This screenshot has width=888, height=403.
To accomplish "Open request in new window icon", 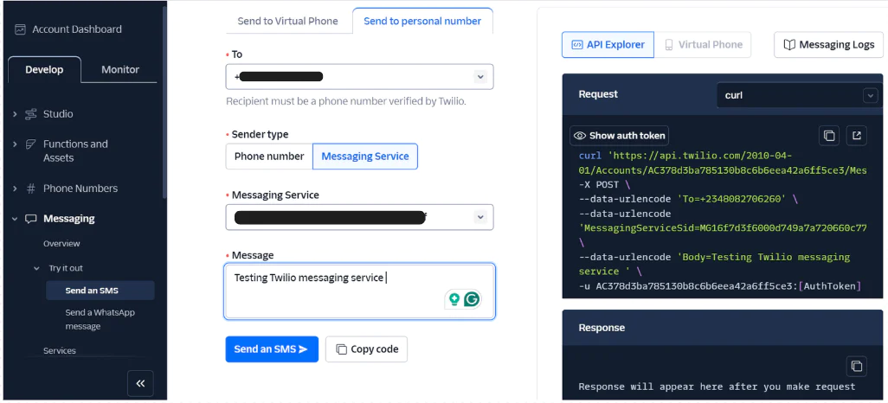I will [856, 136].
